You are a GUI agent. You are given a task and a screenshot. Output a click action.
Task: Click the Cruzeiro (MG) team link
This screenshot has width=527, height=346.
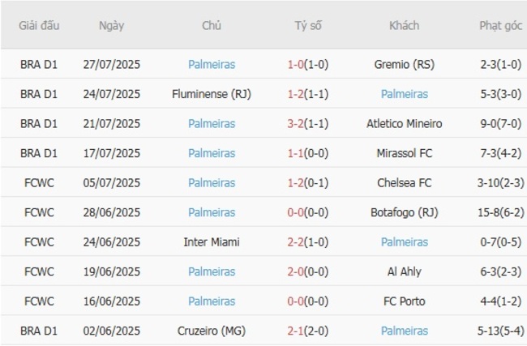[x=212, y=331]
